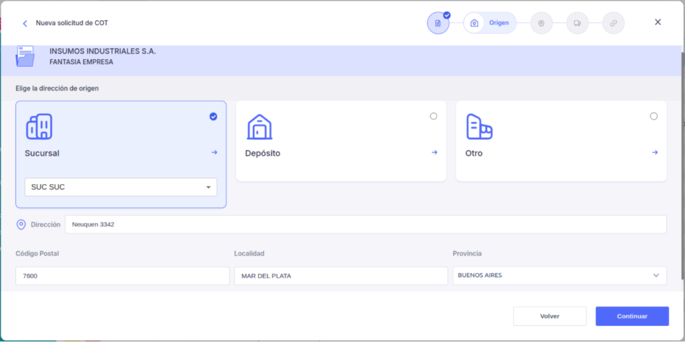
Task: Click the Sucursal card label
Action: 42,153
